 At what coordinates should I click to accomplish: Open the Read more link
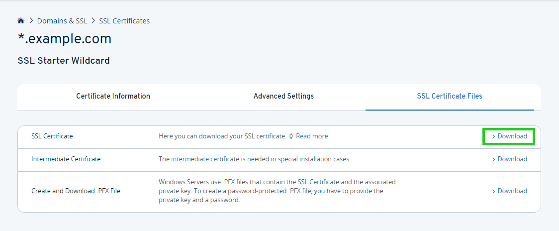point(312,136)
